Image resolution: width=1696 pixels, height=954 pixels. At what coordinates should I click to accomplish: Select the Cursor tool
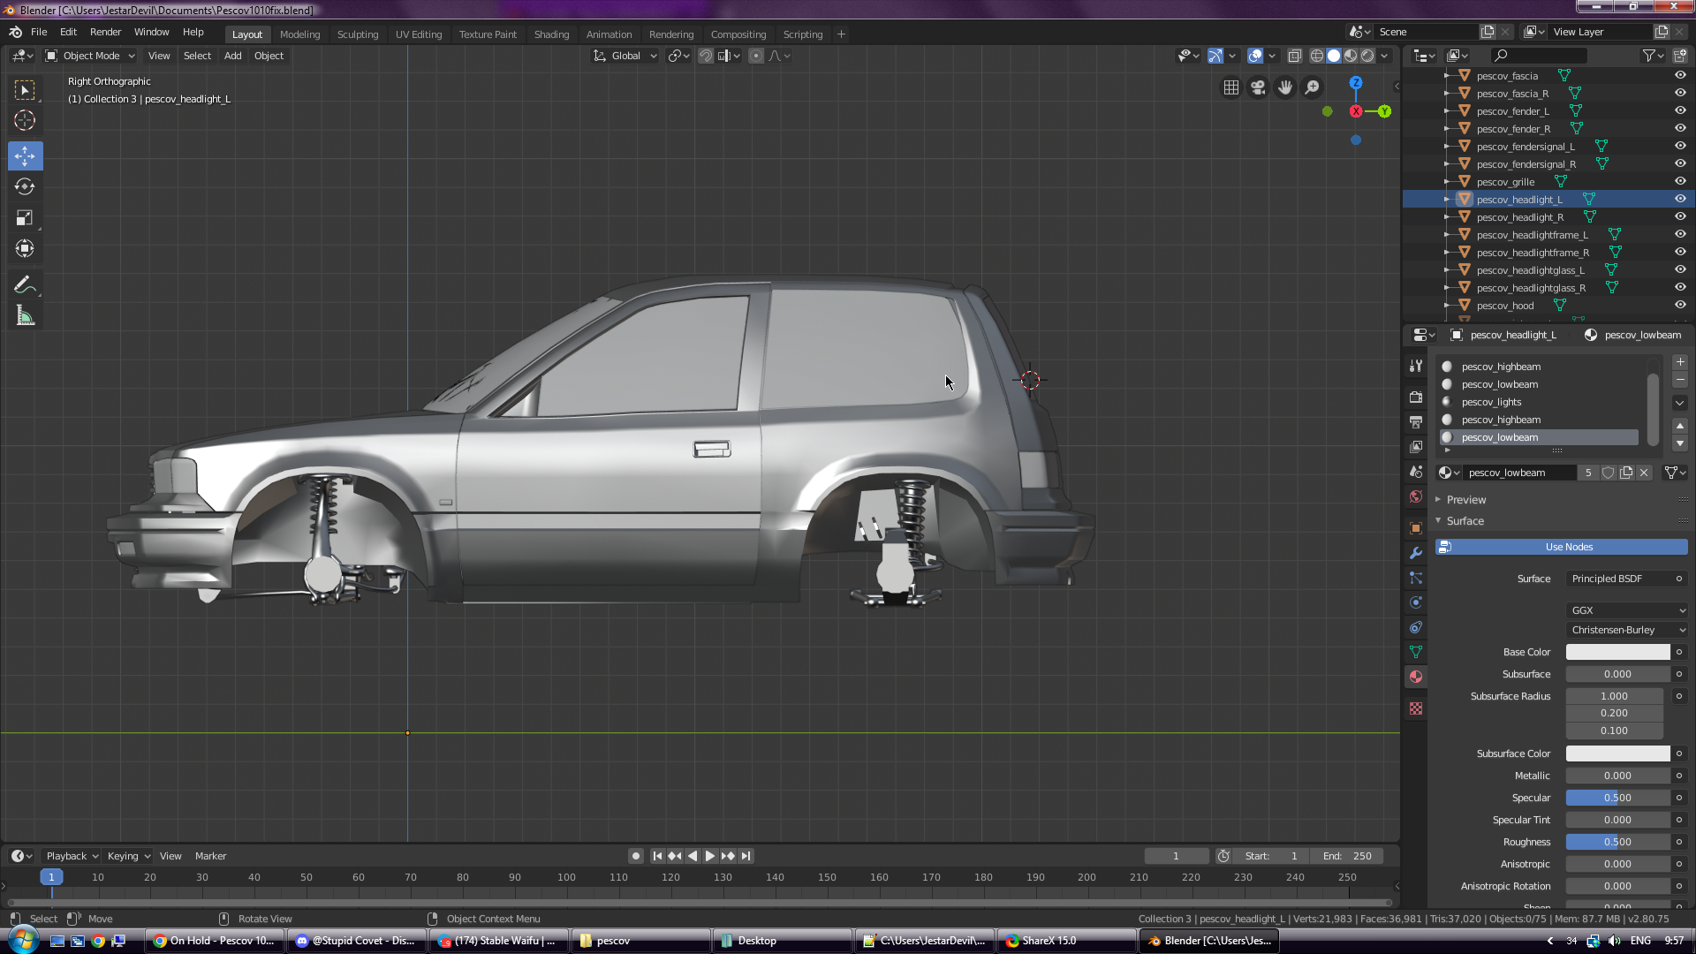[x=25, y=120]
